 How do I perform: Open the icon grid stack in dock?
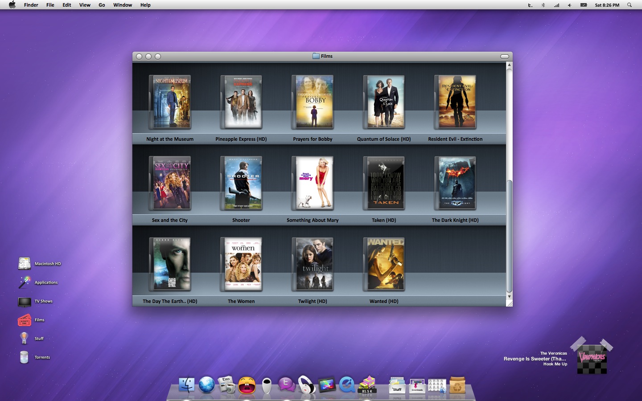point(437,385)
